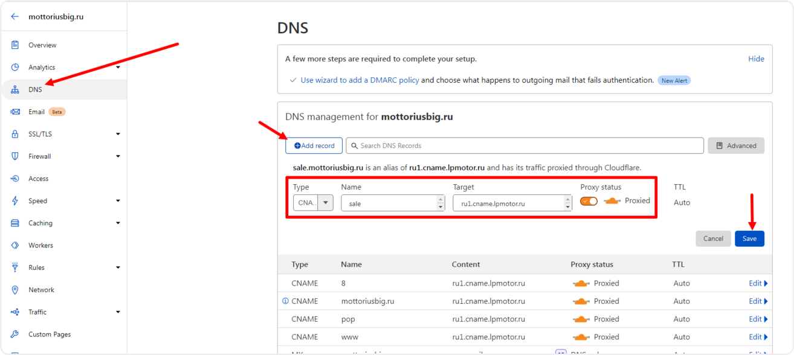Open the Network section
The image size is (794, 355).
41,290
